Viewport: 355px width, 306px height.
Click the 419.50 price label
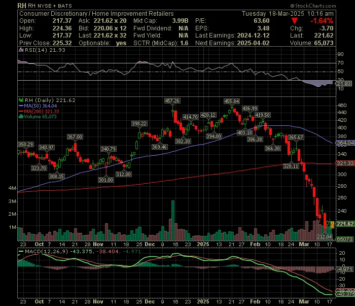coord(262,115)
